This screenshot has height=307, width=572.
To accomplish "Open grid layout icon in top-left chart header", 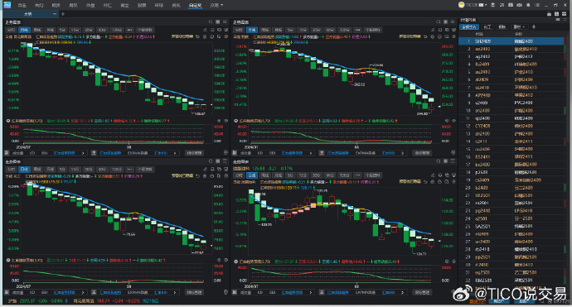I will click(218, 22).
